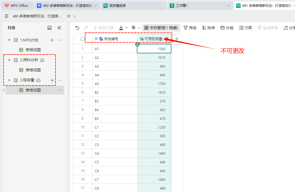Select cell C5 in 存货编号
The width and height of the screenshot is (295, 192).
(x=115, y=162)
